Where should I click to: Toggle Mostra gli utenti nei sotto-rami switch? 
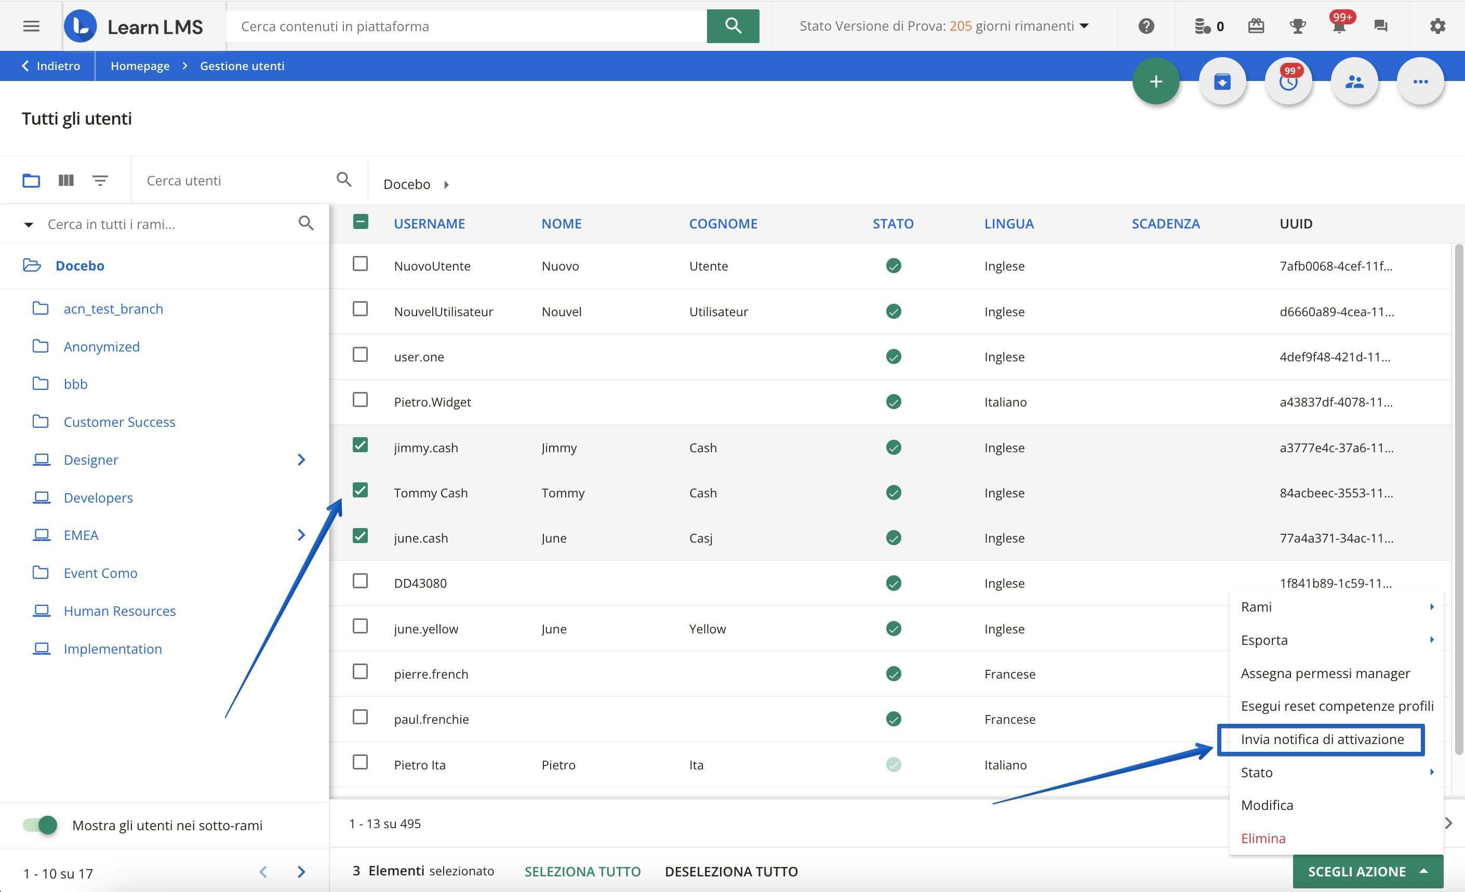[x=41, y=825]
